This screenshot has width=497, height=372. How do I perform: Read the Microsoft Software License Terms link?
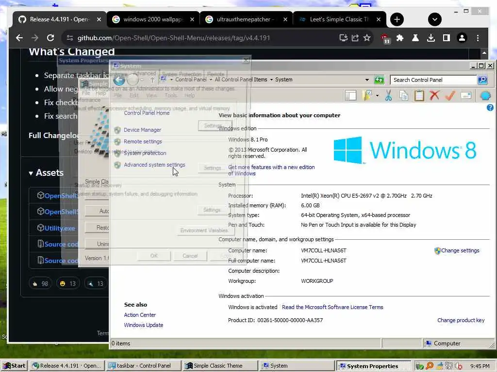point(332,307)
